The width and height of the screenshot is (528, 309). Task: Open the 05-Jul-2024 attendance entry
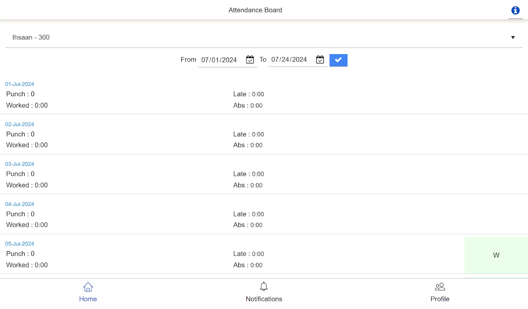(x=20, y=244)
